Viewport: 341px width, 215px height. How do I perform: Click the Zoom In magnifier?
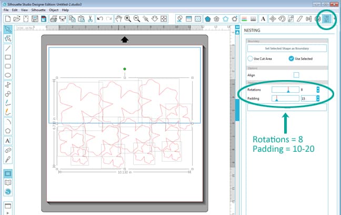[x=128, y=19]
